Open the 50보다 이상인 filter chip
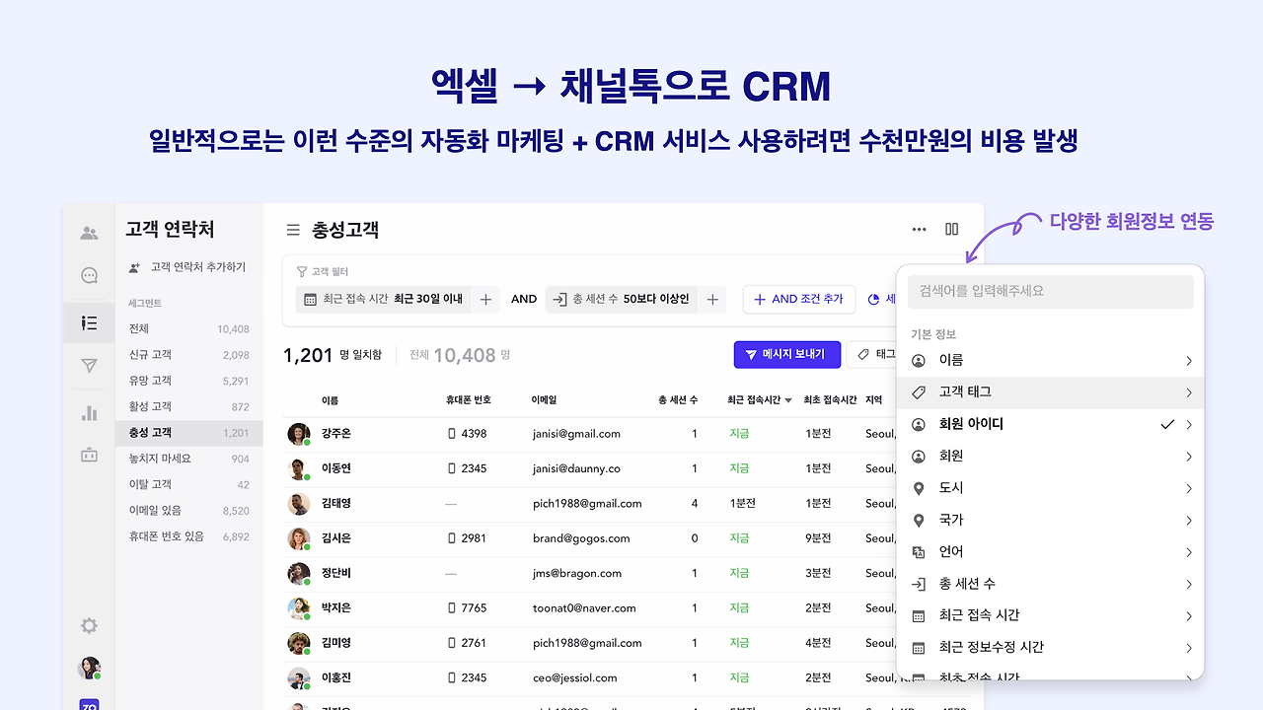 (623, 299)
